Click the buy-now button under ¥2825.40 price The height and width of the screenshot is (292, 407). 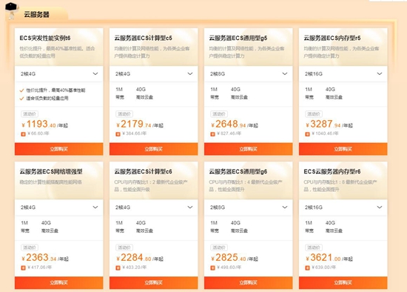click(249, 282)
